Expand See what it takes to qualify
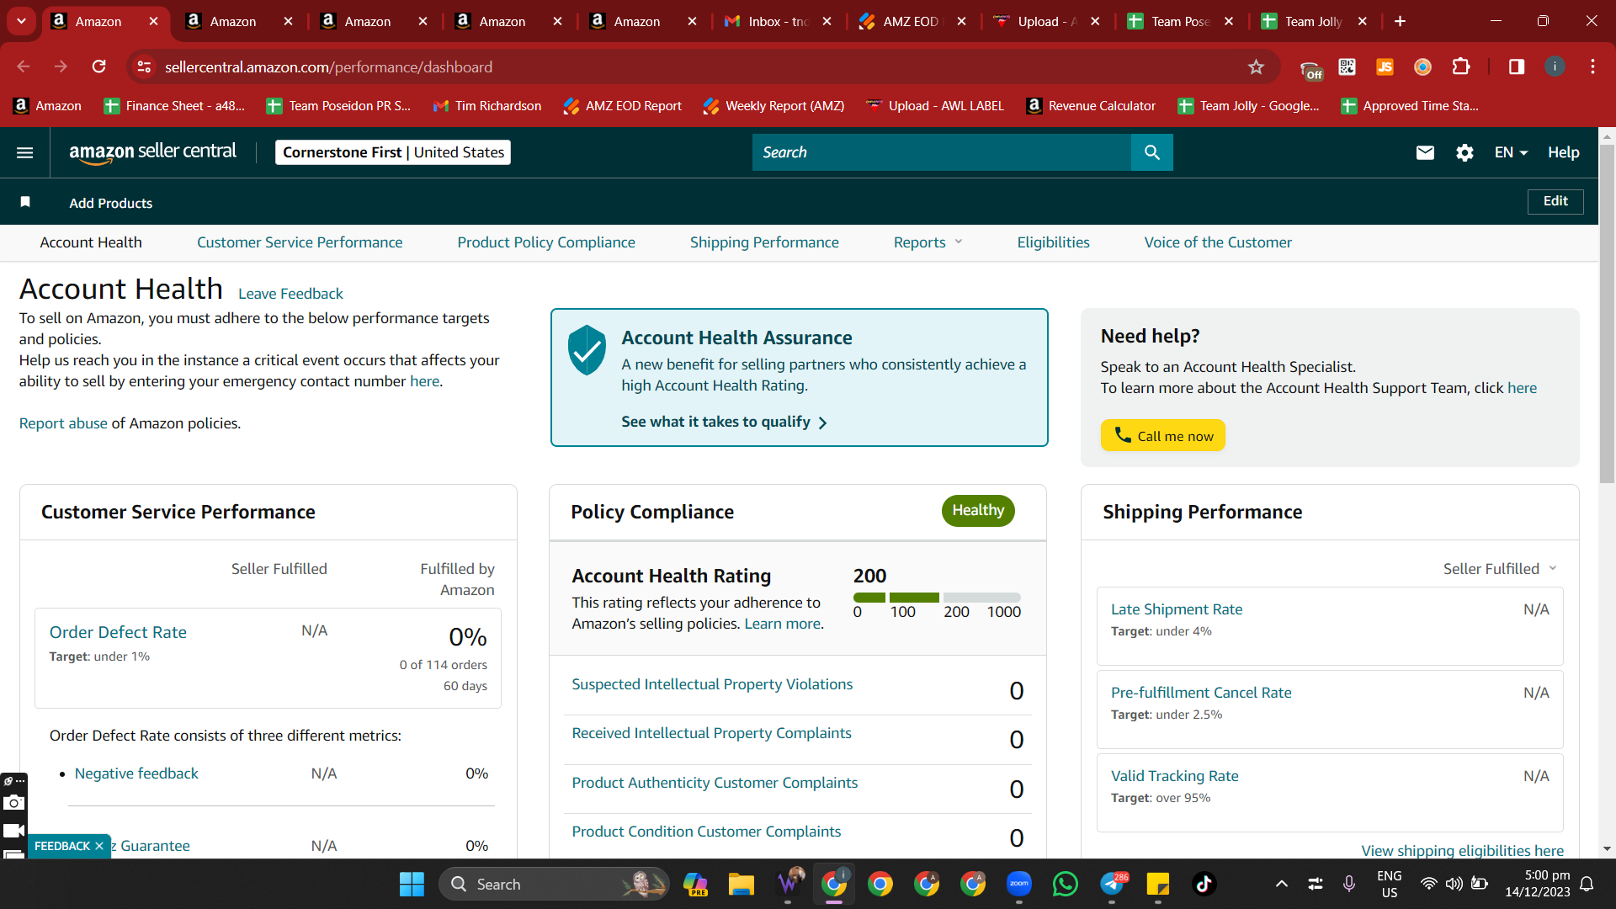Viewport: 1616px width, 909px height. [724, 422]
